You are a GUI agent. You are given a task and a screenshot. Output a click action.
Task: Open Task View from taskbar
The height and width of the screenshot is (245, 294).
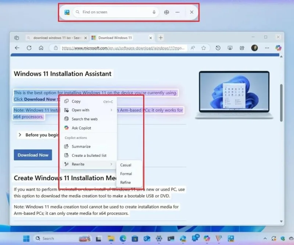click(98, 239)
